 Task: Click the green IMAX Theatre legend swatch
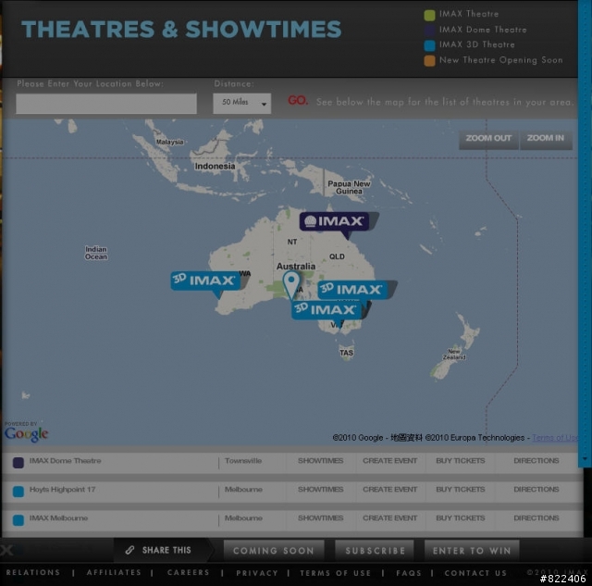click(429, 15)
